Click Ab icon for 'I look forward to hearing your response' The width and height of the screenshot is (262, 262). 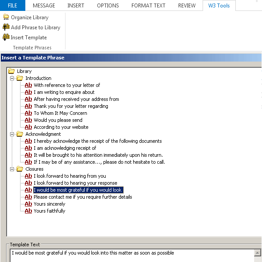click(28, 183)
